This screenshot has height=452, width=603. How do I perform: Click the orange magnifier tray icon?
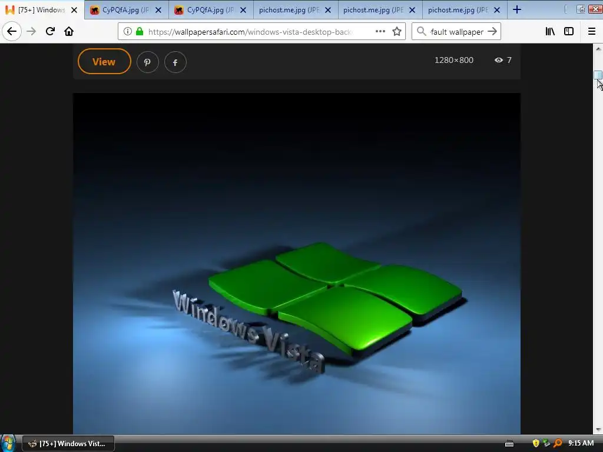click(558, 443)
